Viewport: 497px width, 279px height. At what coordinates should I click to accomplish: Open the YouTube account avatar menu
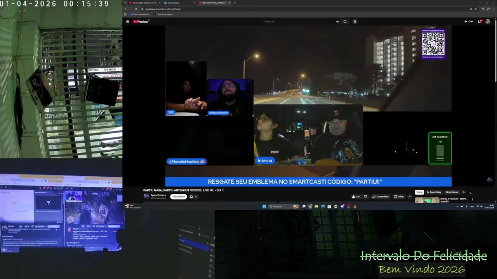click(x=488, y=22)
